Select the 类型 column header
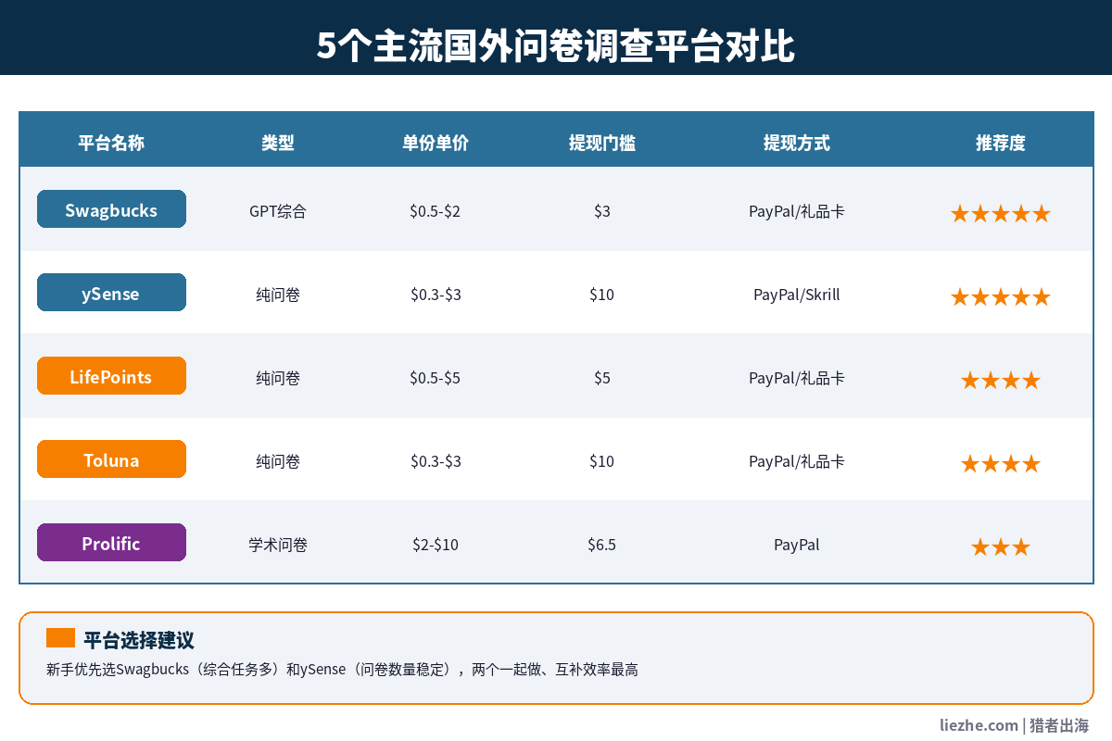This screenshot has height=741, width=1112. coord(278,143)
